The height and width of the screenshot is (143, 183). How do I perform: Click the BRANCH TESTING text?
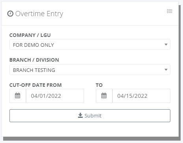(34, 70)
